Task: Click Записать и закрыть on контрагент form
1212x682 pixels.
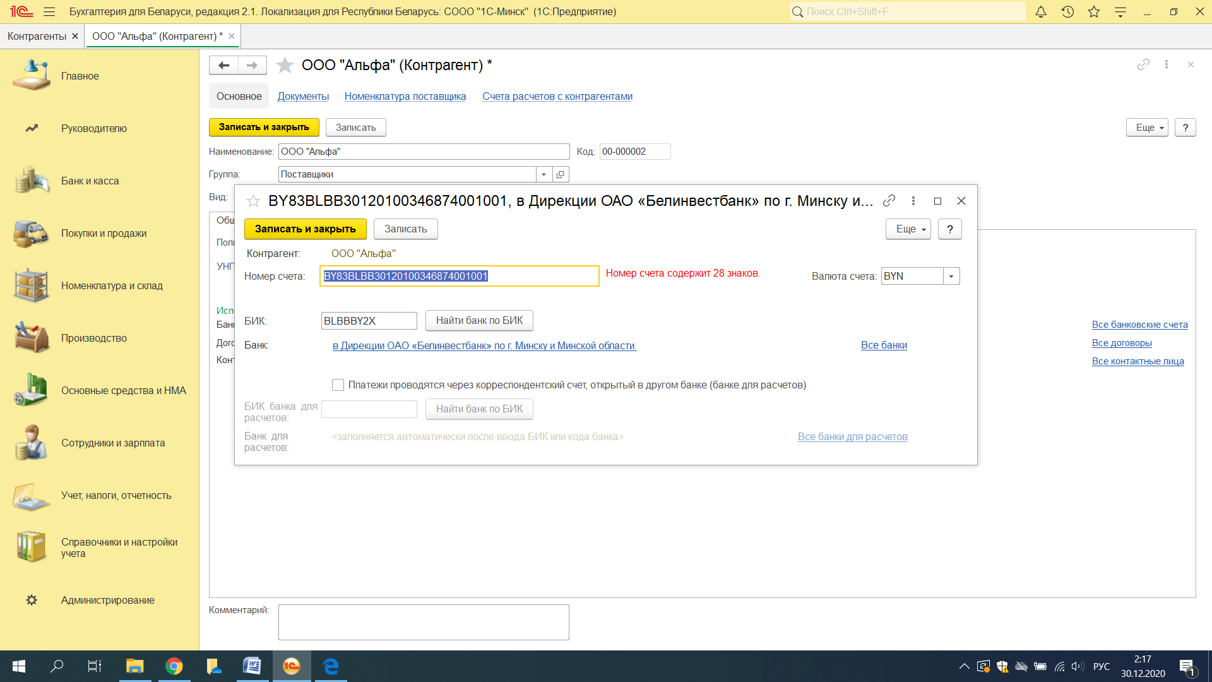Action: (x=264, y=127)
